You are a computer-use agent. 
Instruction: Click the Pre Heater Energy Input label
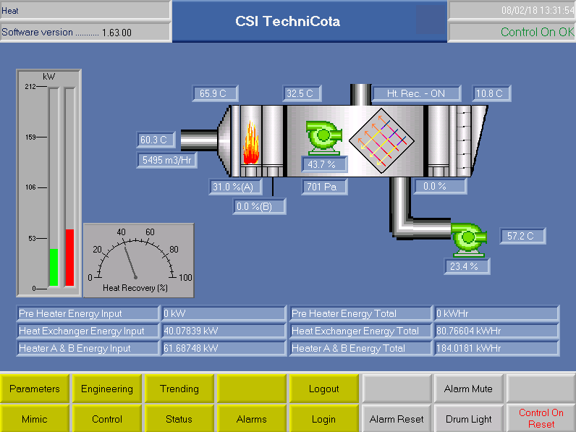(88, 313)
